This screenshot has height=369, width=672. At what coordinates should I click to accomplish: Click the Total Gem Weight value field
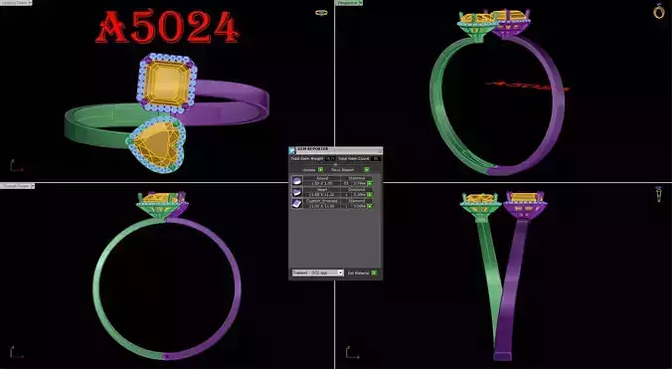tap(330, 158)
